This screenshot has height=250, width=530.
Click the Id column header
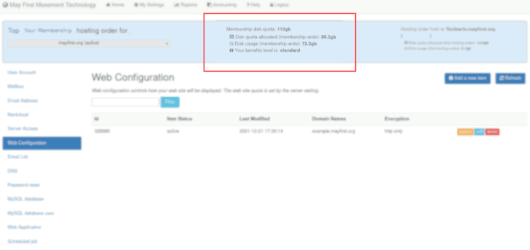[x=96, y=119]
